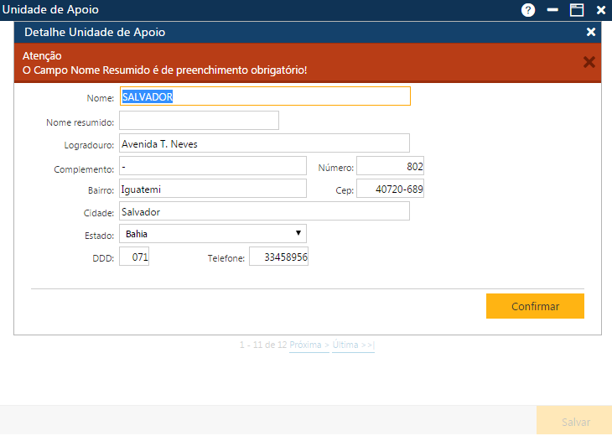Select the Complemento input field
Viewport: 612px width, 436px height.
(x=213, y=166)
